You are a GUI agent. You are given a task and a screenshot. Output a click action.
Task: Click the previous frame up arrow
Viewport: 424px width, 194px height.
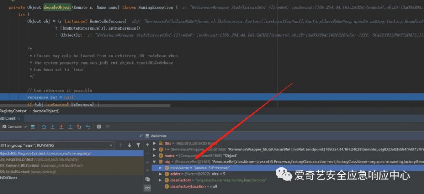120,145
